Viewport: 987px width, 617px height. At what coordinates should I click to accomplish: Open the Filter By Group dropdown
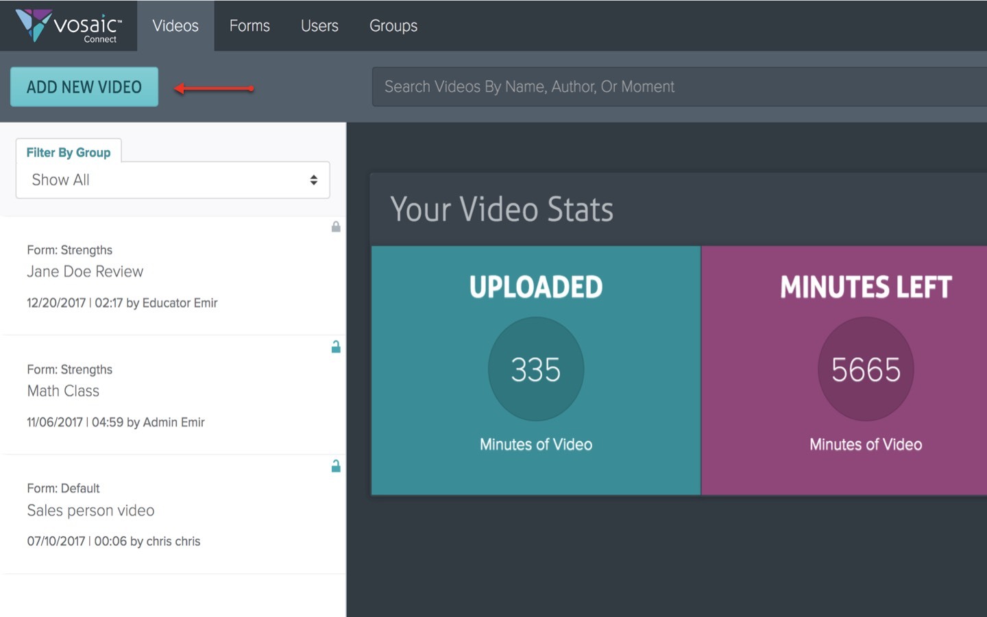pyautogui.click(x=173, y=180)
